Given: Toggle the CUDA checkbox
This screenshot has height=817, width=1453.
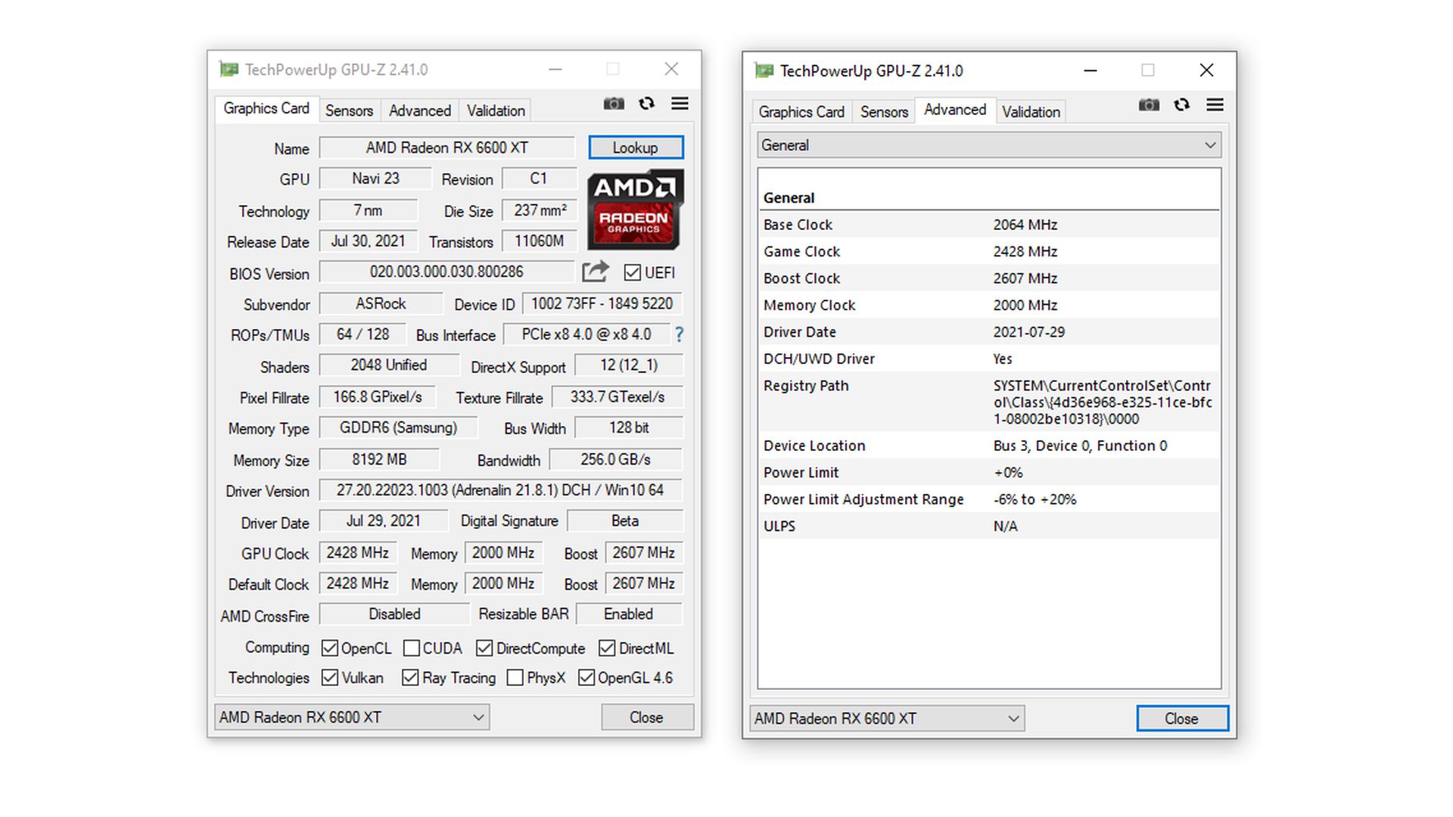Looking at the screenshot, I should coord(412,648).
